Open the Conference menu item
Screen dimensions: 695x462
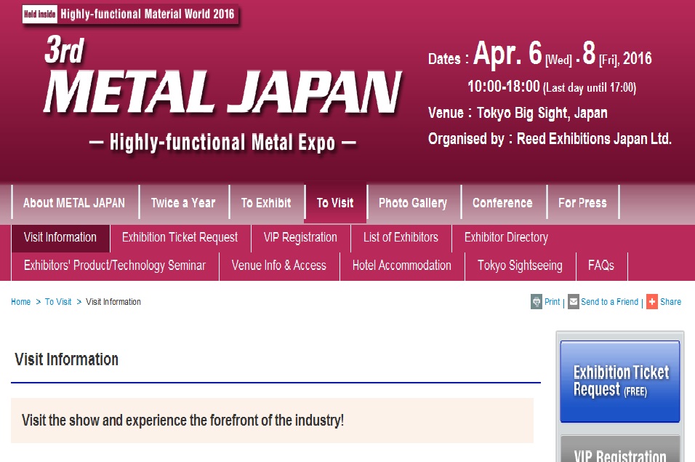click(502, 203)
